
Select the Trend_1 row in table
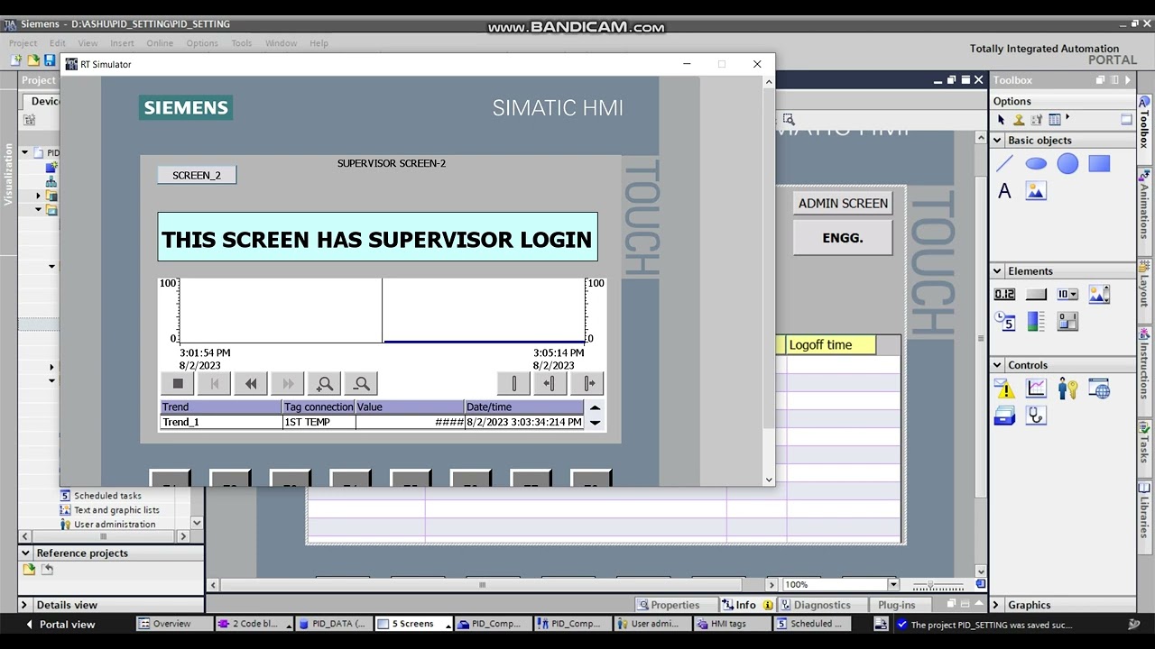tap(372, 422)
